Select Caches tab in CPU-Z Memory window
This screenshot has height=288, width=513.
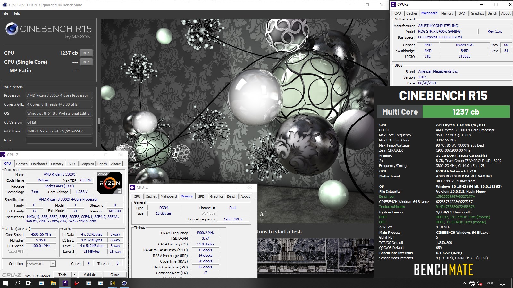point(151,196)
